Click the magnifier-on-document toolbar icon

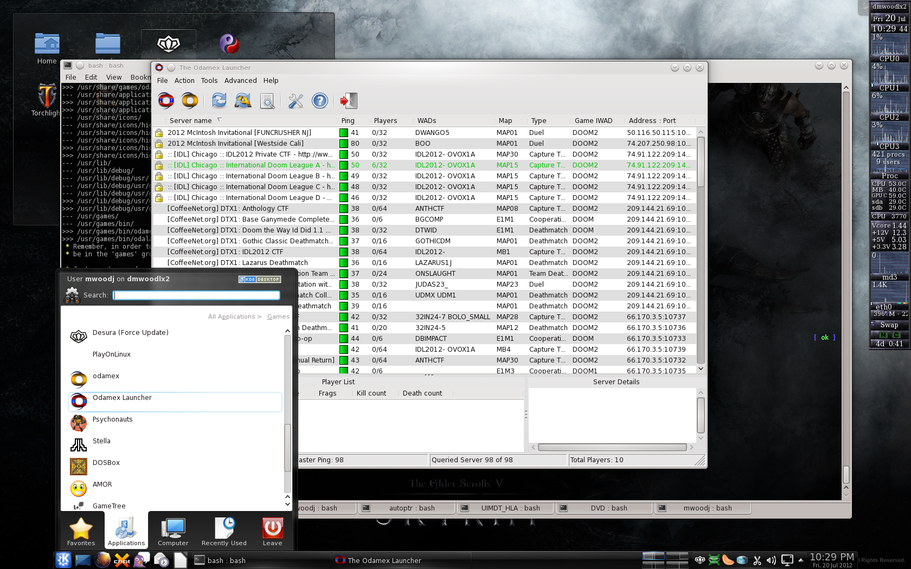click(267, 101)
